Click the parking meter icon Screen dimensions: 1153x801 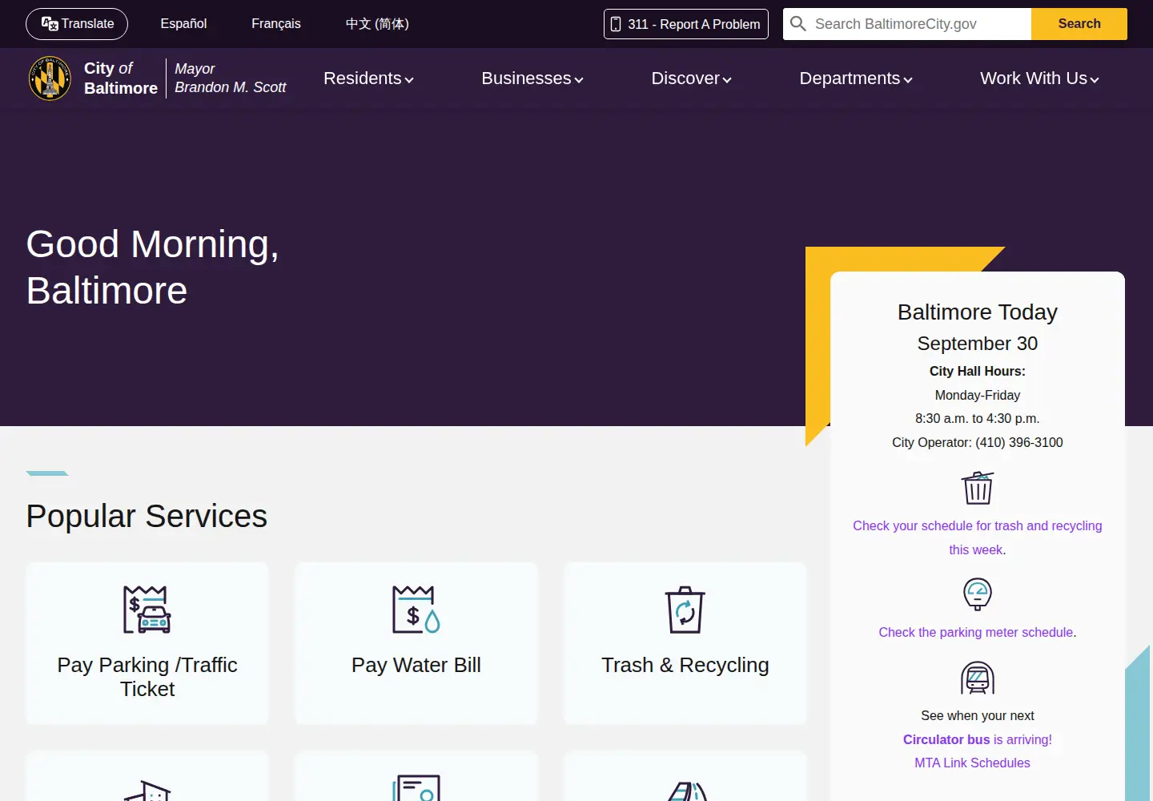(x=978, y=594)
